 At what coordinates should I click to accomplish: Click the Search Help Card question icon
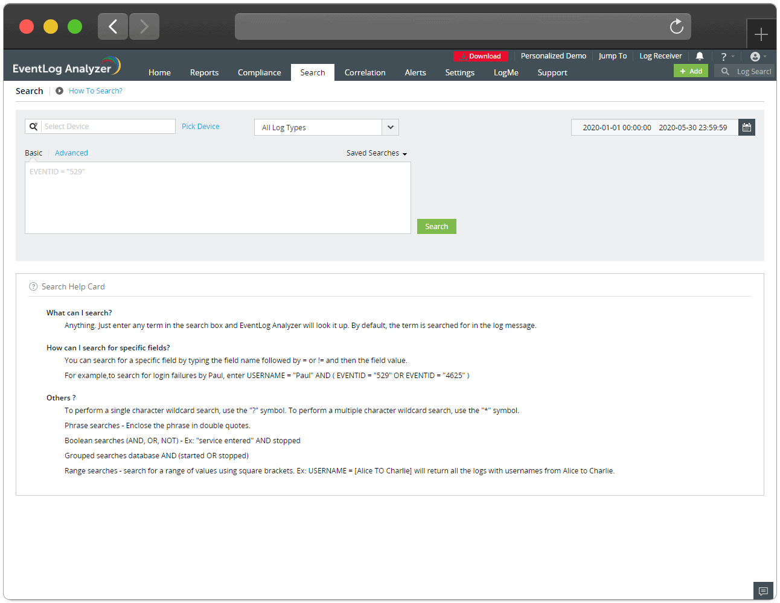coord(33,286)
